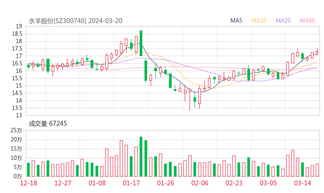Click the 5万 volume axis label
The height and width of the screenshot is (193, 324).
point(18,167)
